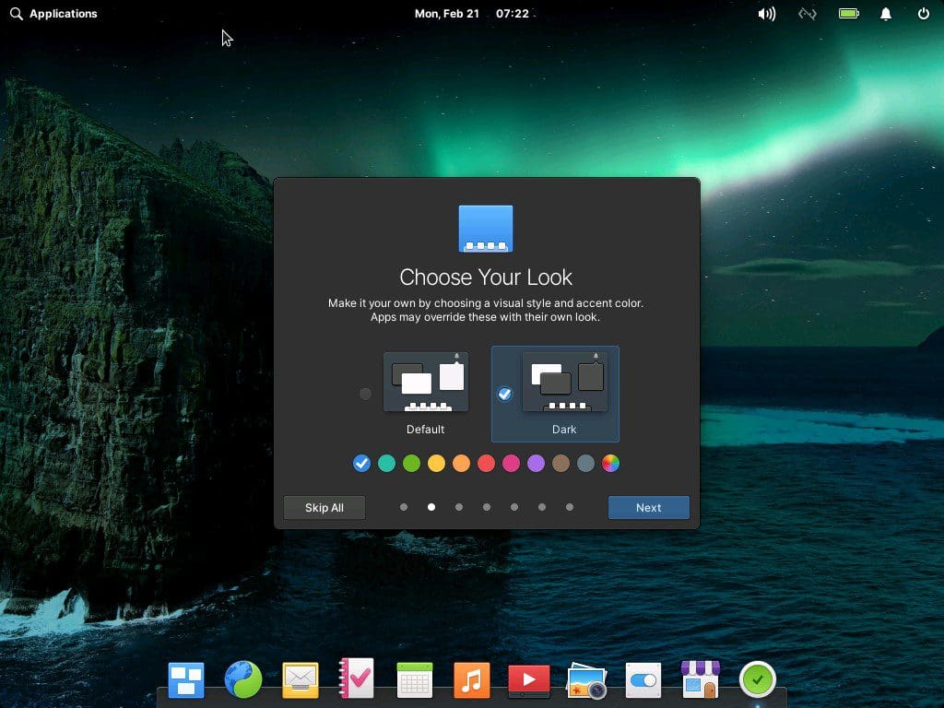Open the Tasks app in dock
Image resolution: width=944 pixels, height=708 pixels.
click(357, 680)
